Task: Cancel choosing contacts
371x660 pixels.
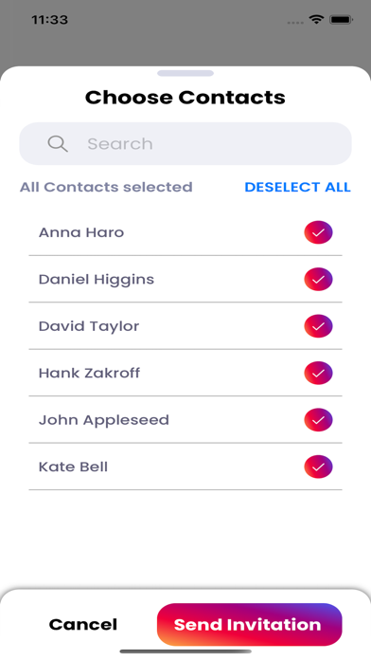Action: (83, 624)
